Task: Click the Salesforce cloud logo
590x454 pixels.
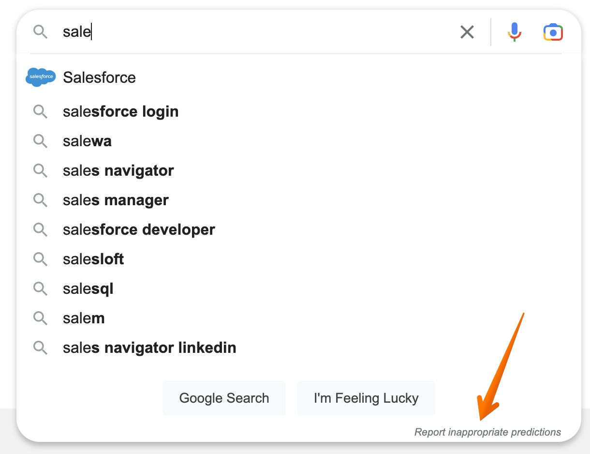Action: [x=41, y=77]
